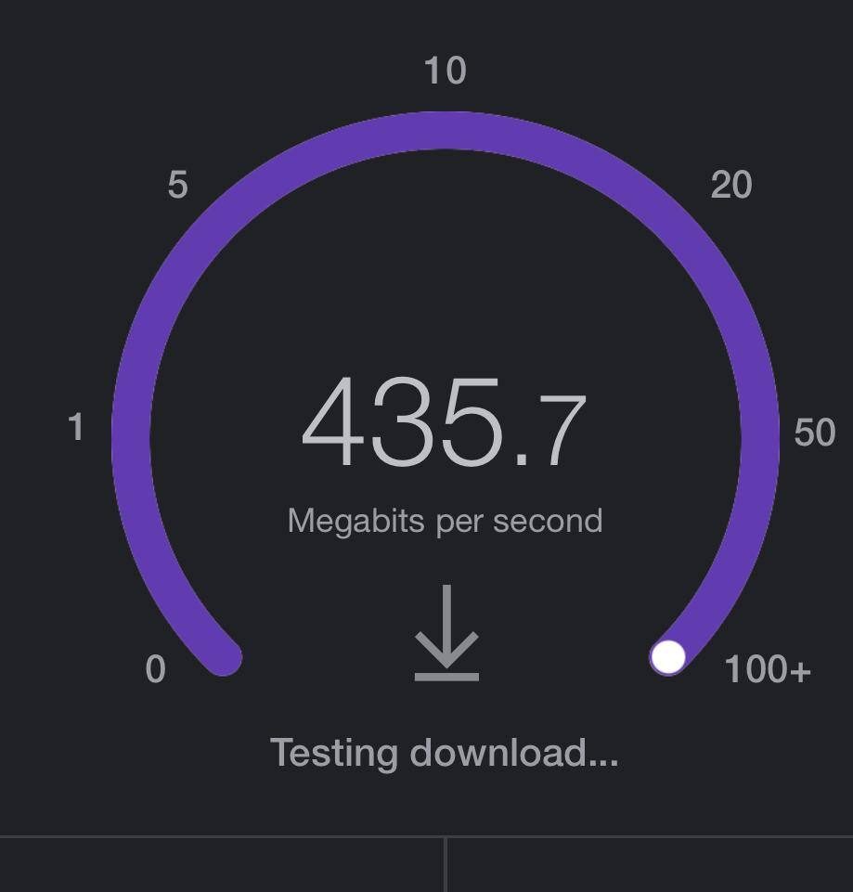Click the 5 Mbps gauge label
853x892 pixels.
click(177, 186)
